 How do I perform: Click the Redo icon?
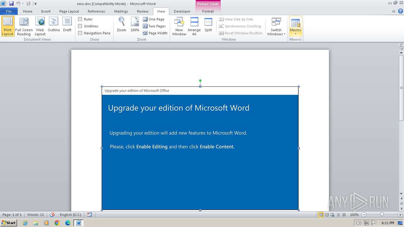click(x=28, y=3)
